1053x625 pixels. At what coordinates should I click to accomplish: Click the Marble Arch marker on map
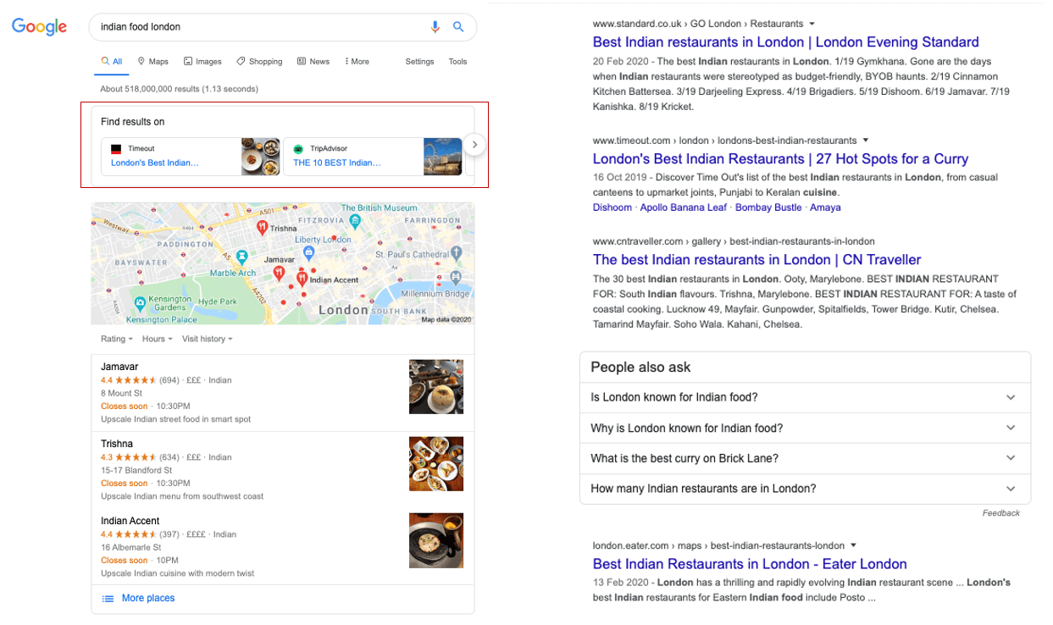[242, 256]
